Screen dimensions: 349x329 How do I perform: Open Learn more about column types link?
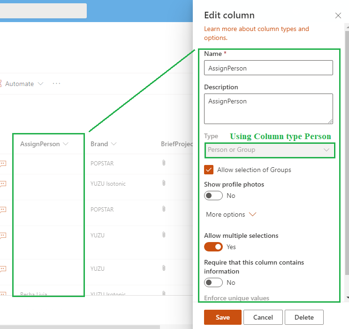coord(257,33)
